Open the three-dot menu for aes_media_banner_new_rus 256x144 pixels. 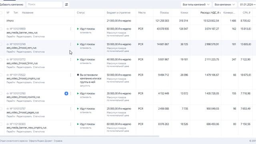[70, 29]
